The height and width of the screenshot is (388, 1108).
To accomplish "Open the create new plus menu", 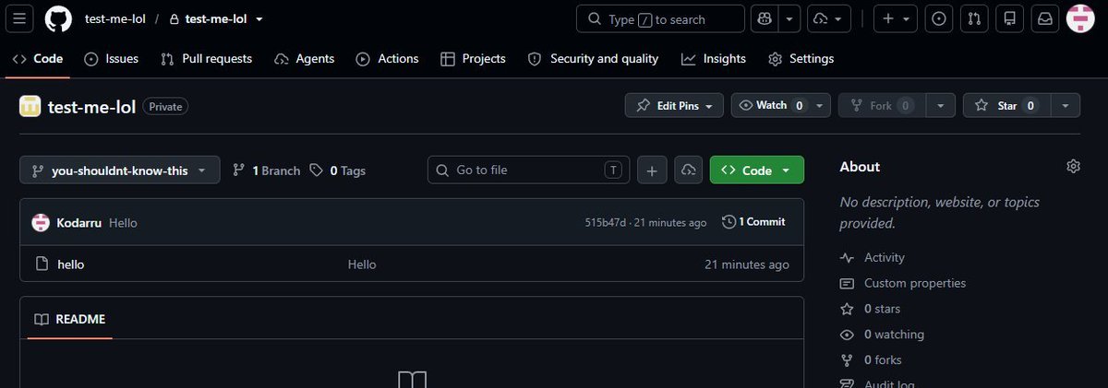I will 895,18.
